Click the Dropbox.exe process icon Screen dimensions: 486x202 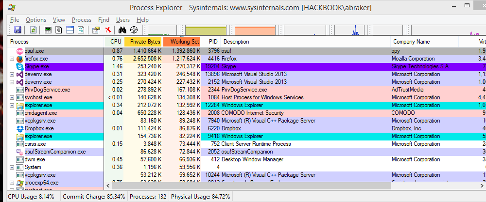pyautogui.click(x=20, y=128)
